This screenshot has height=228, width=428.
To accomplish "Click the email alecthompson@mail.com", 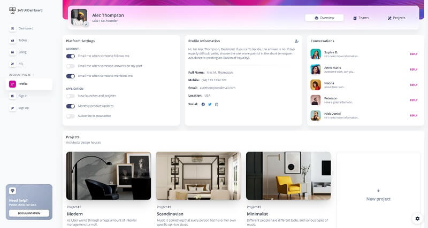I will 218,88.
